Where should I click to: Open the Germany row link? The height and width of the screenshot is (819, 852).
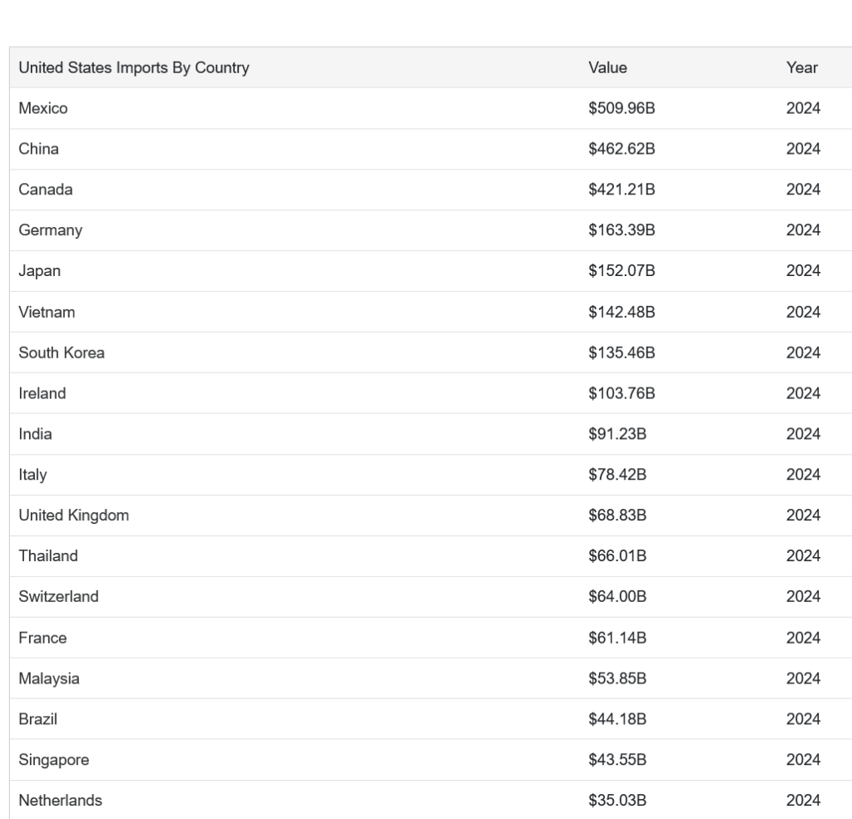[51, 230]
